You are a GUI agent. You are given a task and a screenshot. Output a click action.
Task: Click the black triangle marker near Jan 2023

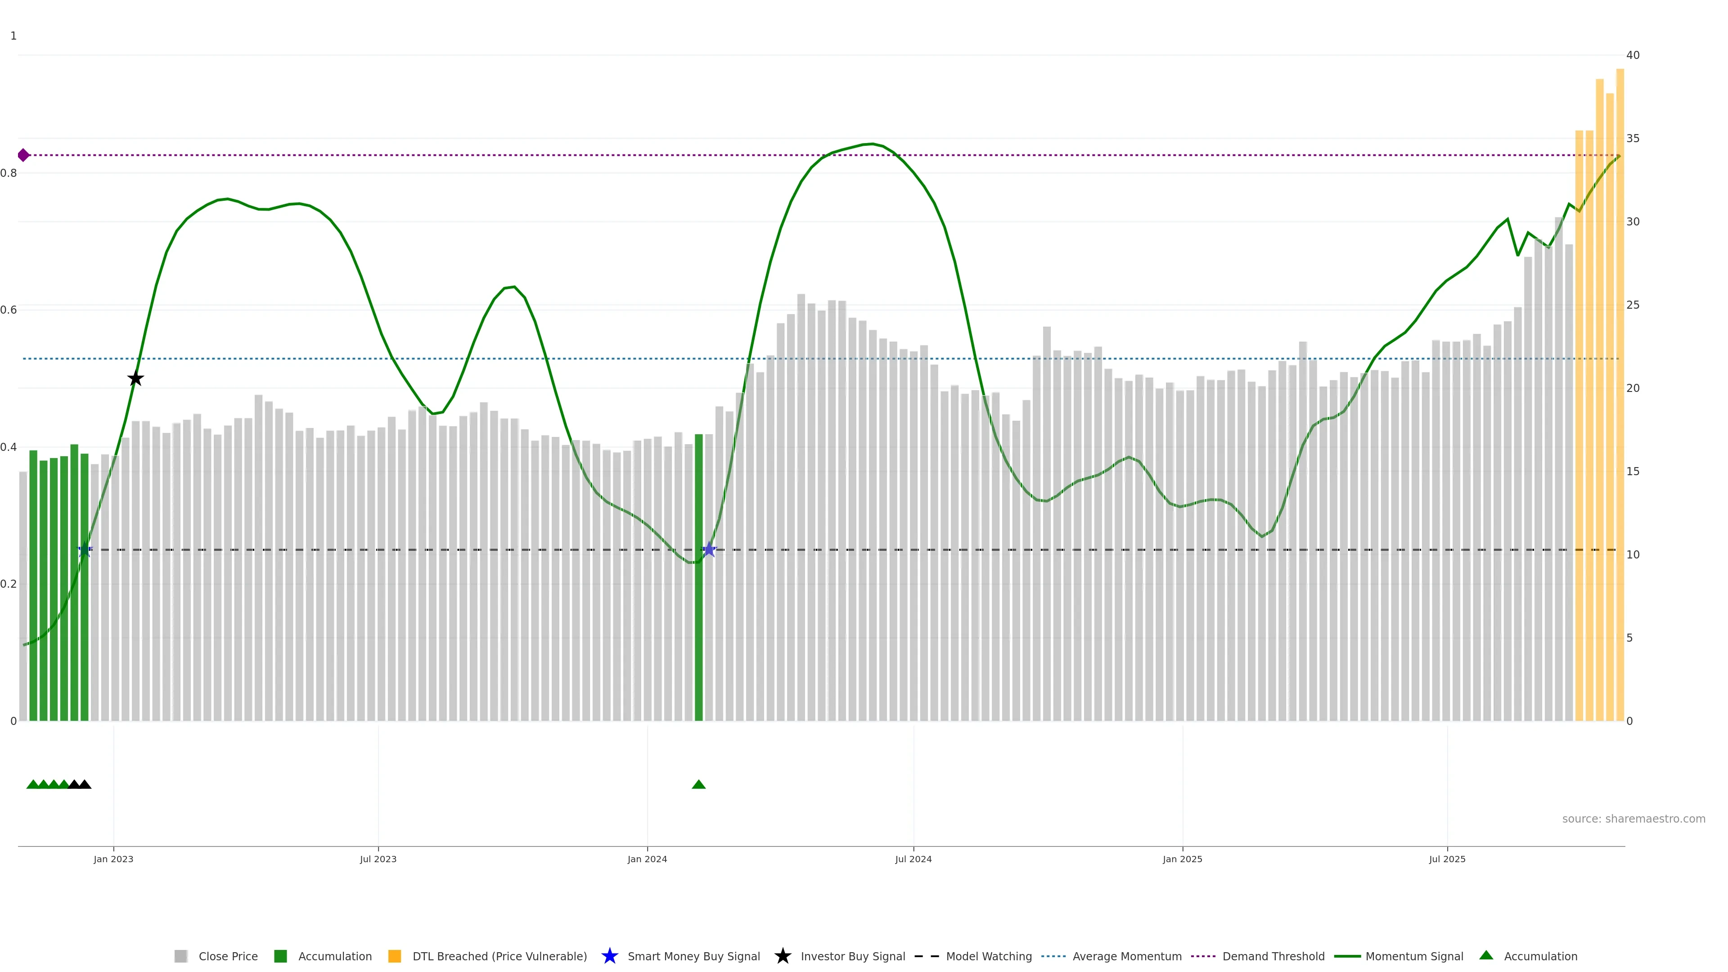85,784
